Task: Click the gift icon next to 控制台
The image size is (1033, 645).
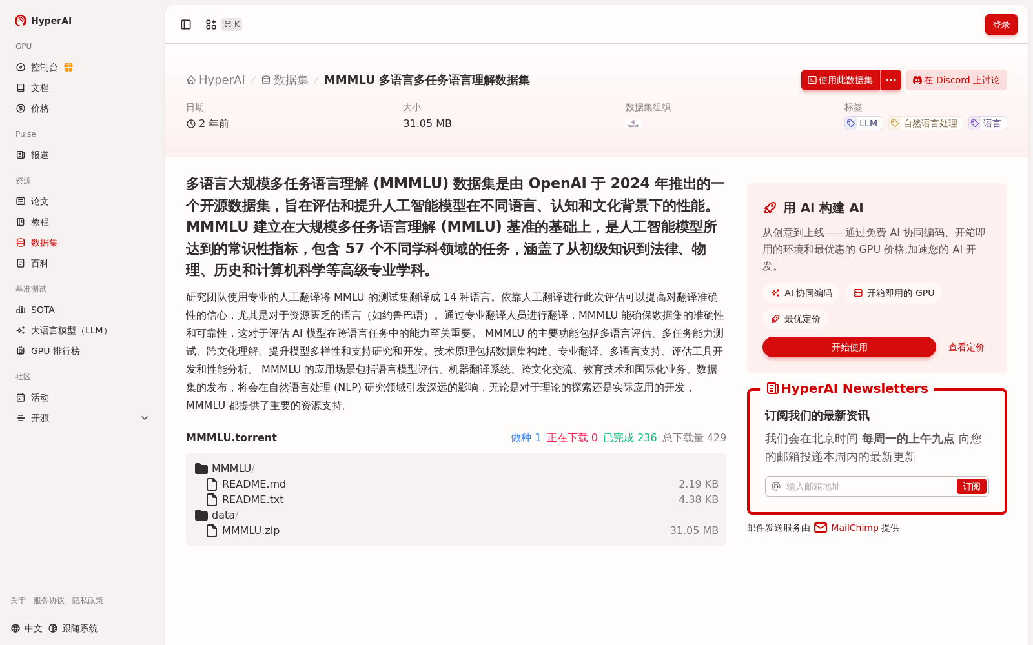Action: point(68,67)
